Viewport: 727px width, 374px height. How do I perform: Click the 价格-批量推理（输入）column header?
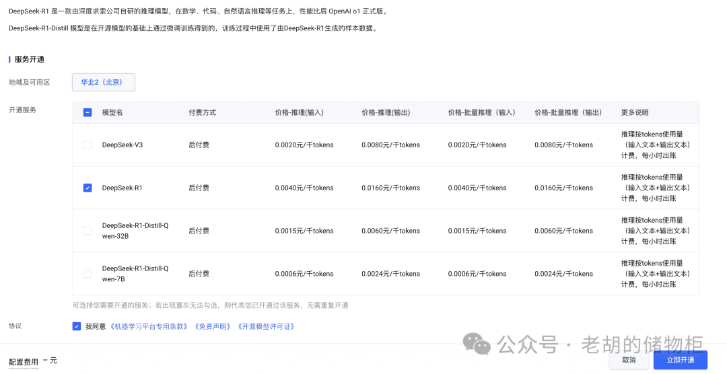(x=482, y=112)
